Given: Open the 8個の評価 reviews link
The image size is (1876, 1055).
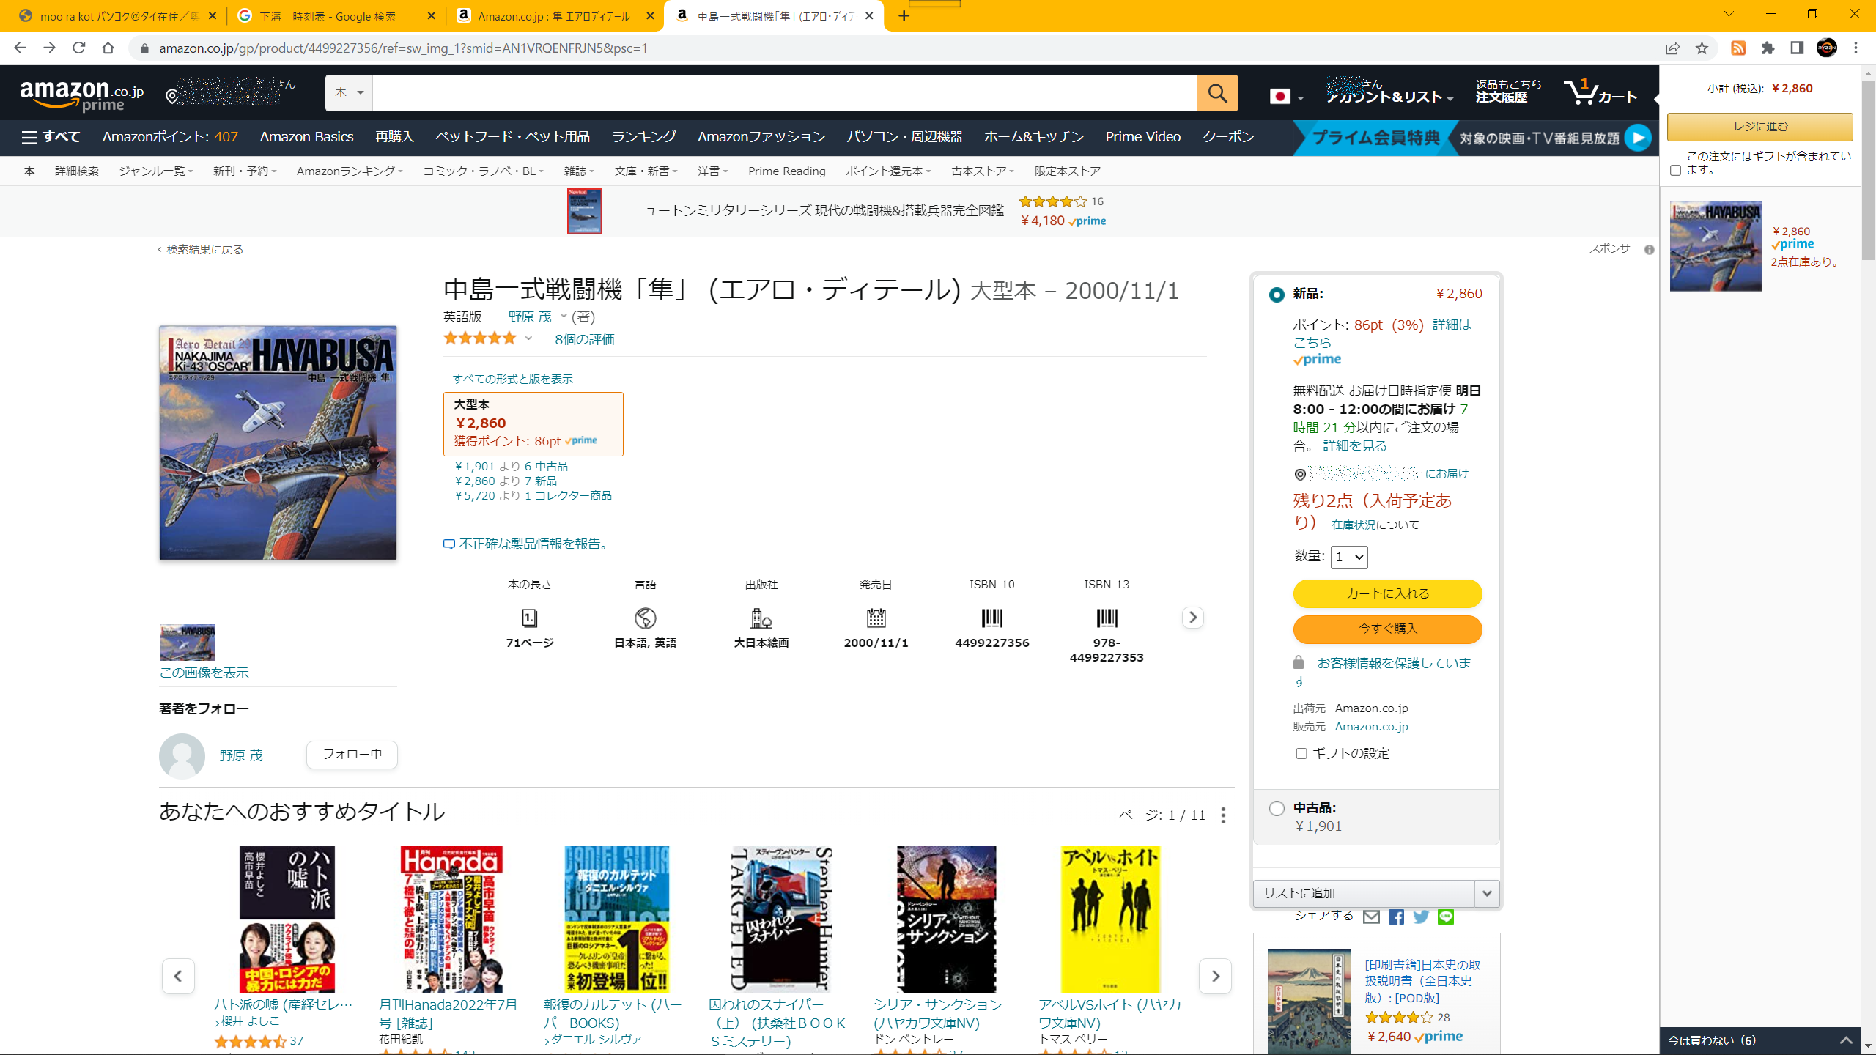Looking at the screenshot, I should tap(584, 339).
